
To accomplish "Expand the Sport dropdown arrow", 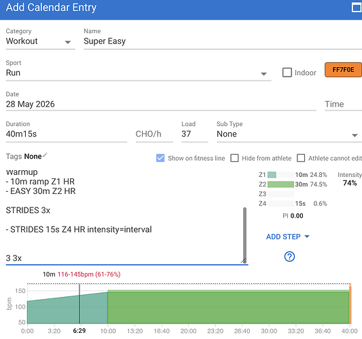I will pos(264,74).
